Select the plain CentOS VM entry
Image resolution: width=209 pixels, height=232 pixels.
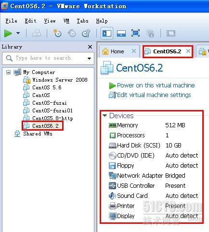(41, 95)
